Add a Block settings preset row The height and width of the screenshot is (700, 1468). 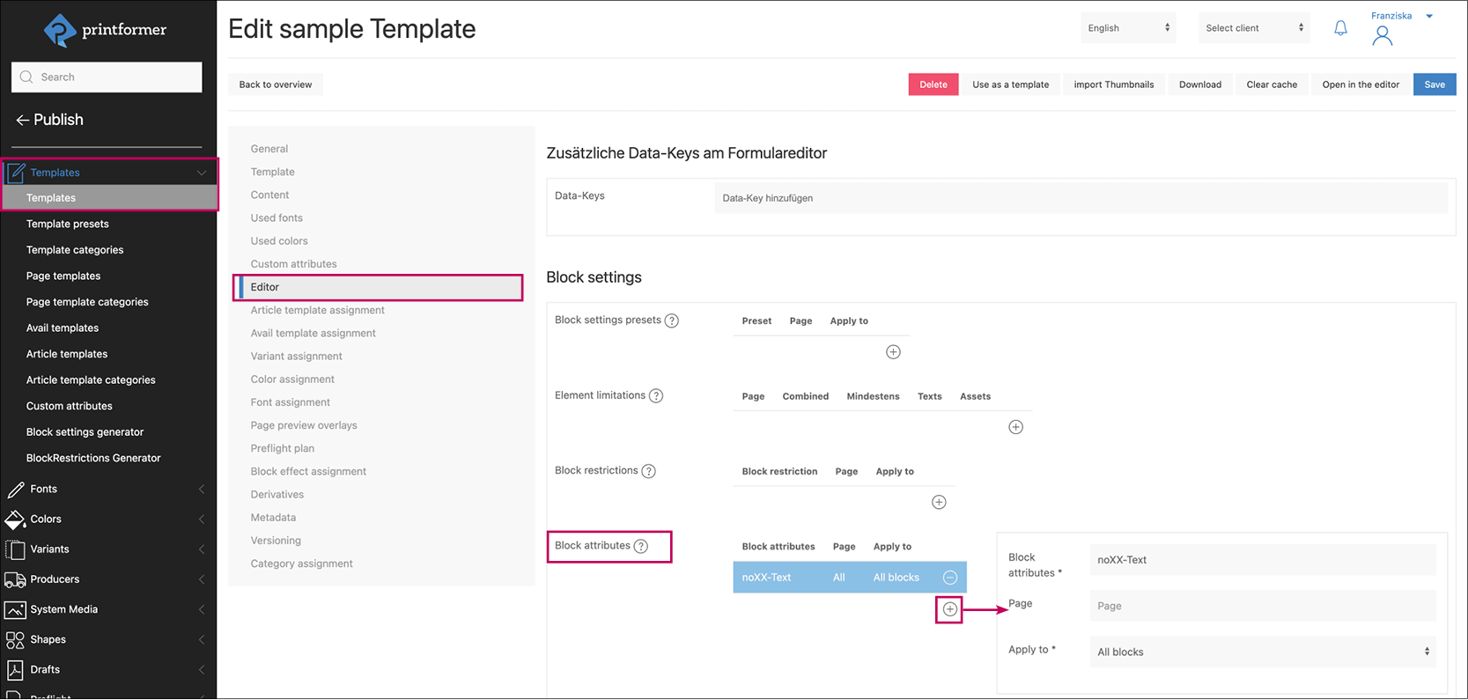coord(893,352)
